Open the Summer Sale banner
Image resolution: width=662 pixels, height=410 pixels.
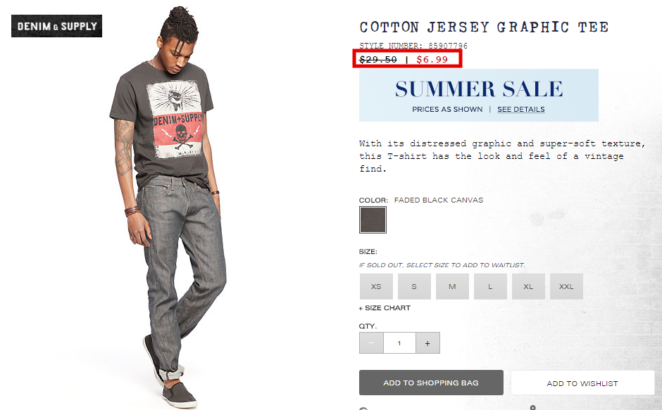(x=479, y=96)
